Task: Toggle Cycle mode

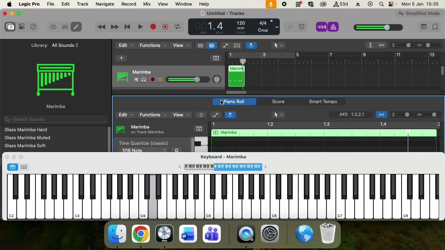Action: coord(177,27)
